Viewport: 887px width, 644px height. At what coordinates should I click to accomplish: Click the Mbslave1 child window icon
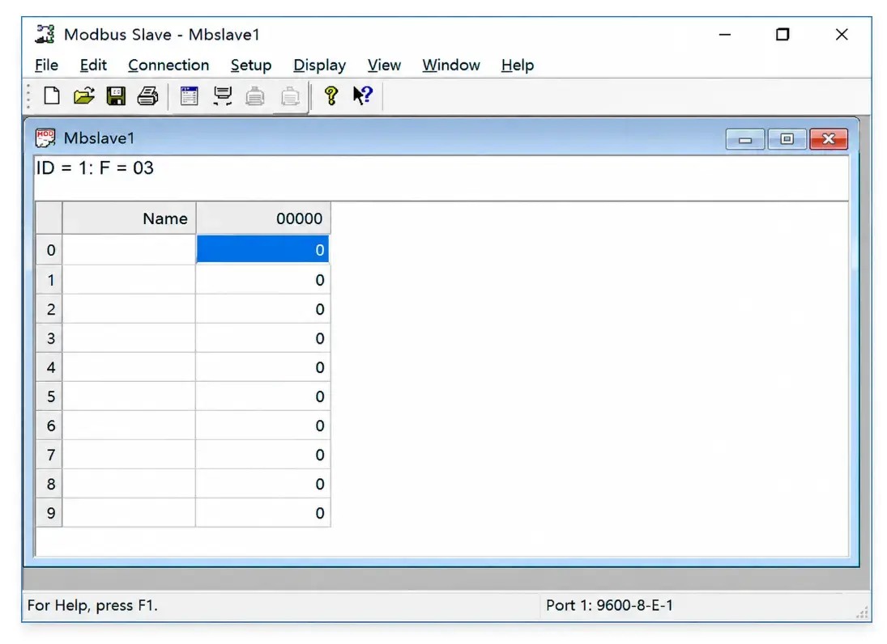click(45, 138)
